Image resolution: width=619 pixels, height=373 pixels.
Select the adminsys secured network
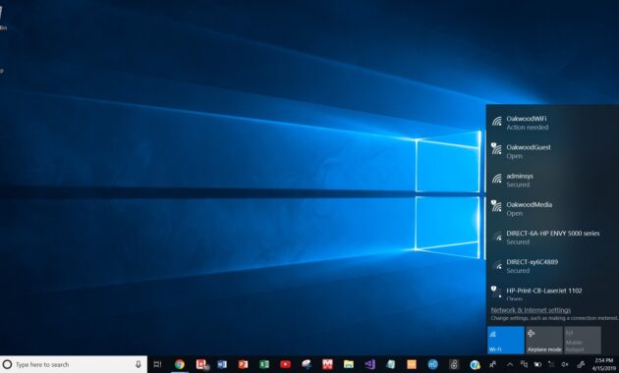click(x=552, y=181)
